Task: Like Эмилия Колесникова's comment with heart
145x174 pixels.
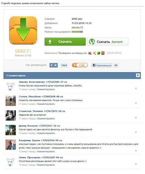Action: point(136,89)
